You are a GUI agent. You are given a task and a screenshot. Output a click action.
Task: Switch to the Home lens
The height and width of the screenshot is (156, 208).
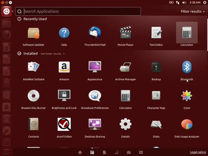(x=80, y=152)
